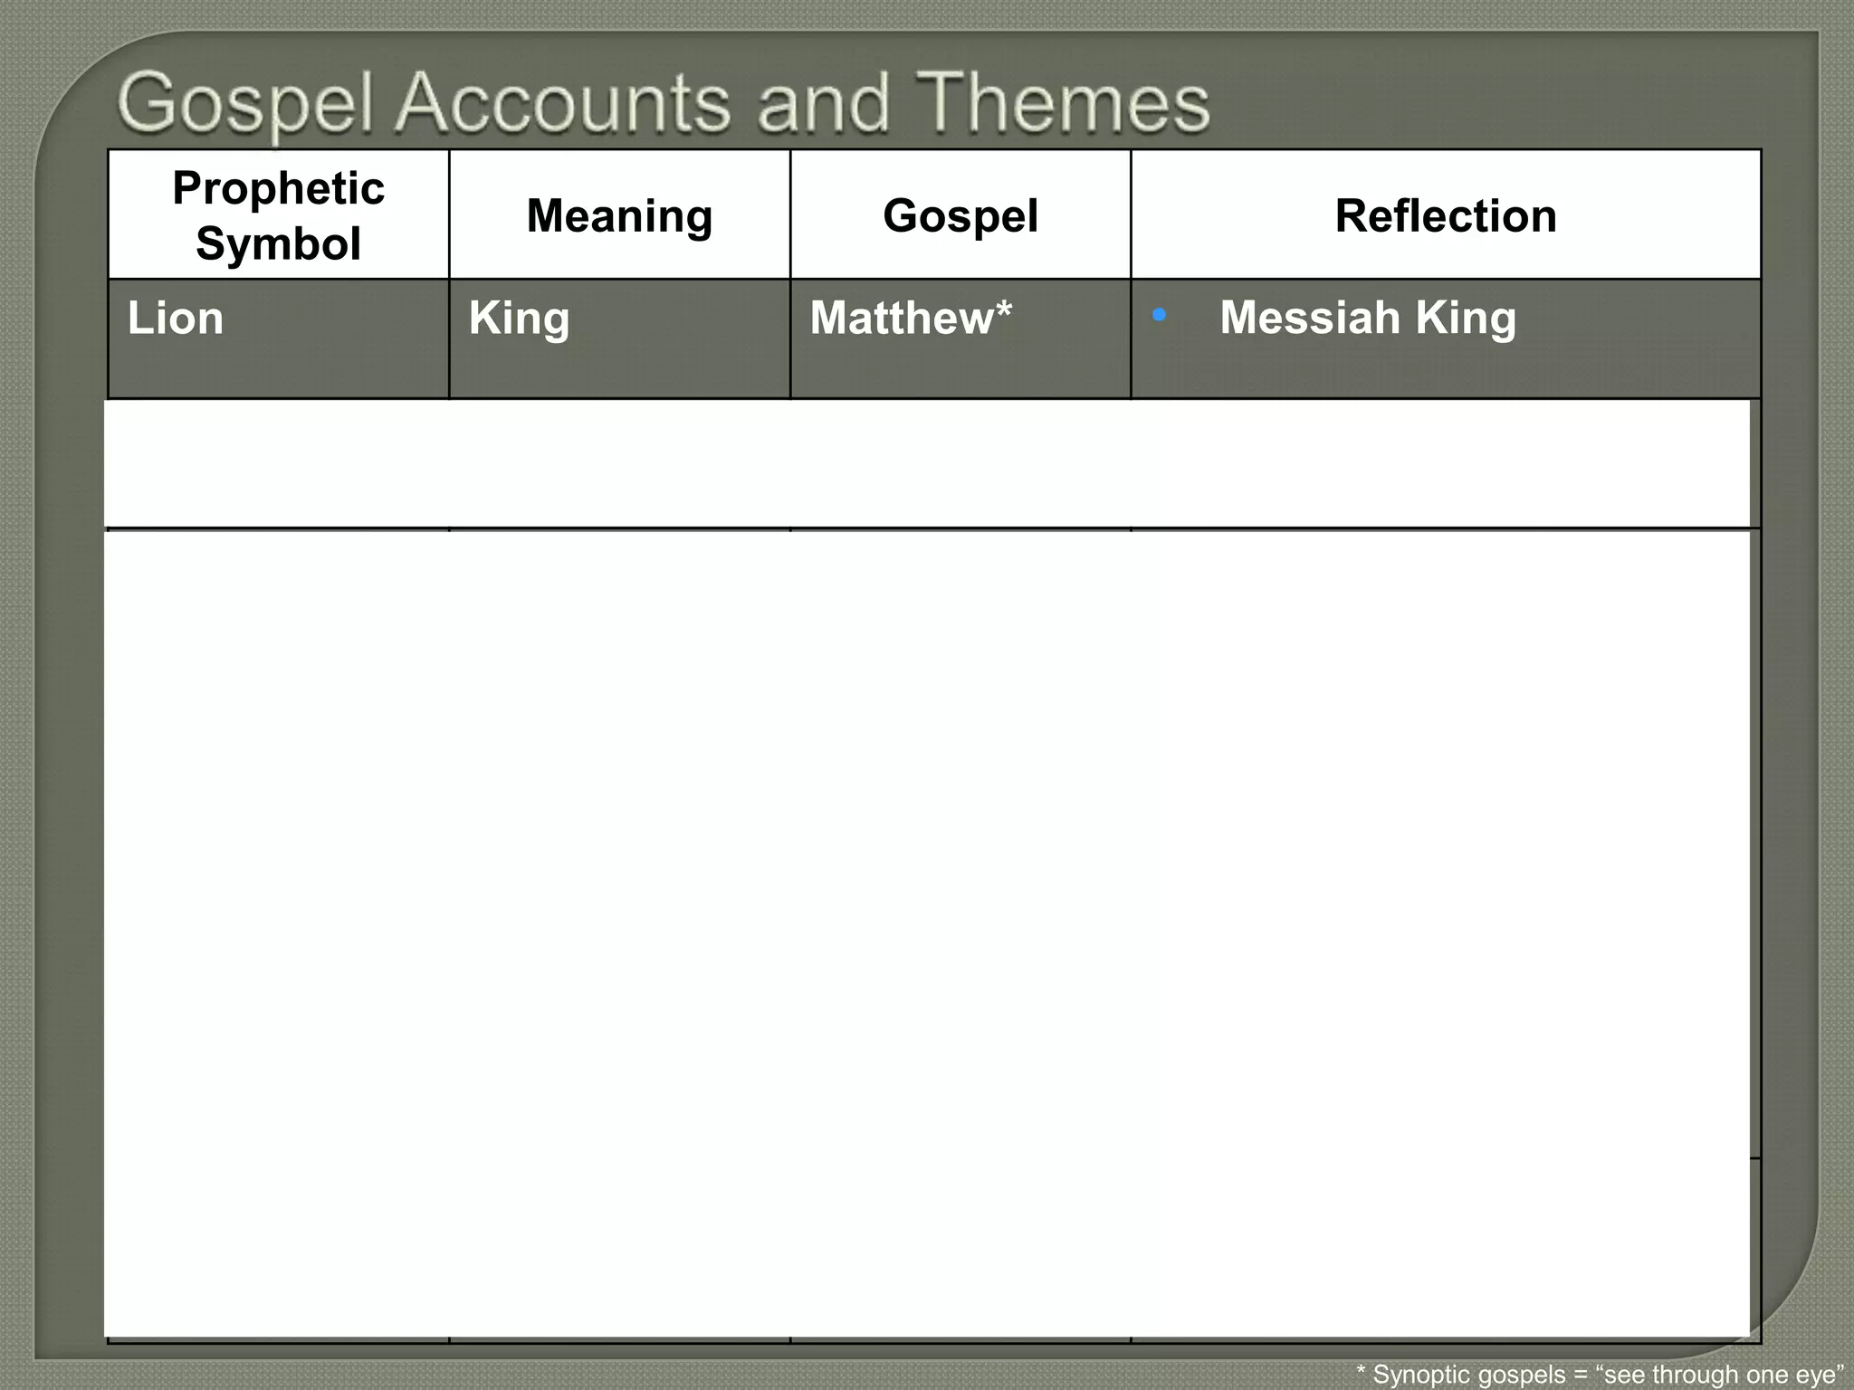The width and height of the screenshot is (1854, 1390).
Task: Select the 'Reflection' column header
Action: coord(1446,214)
